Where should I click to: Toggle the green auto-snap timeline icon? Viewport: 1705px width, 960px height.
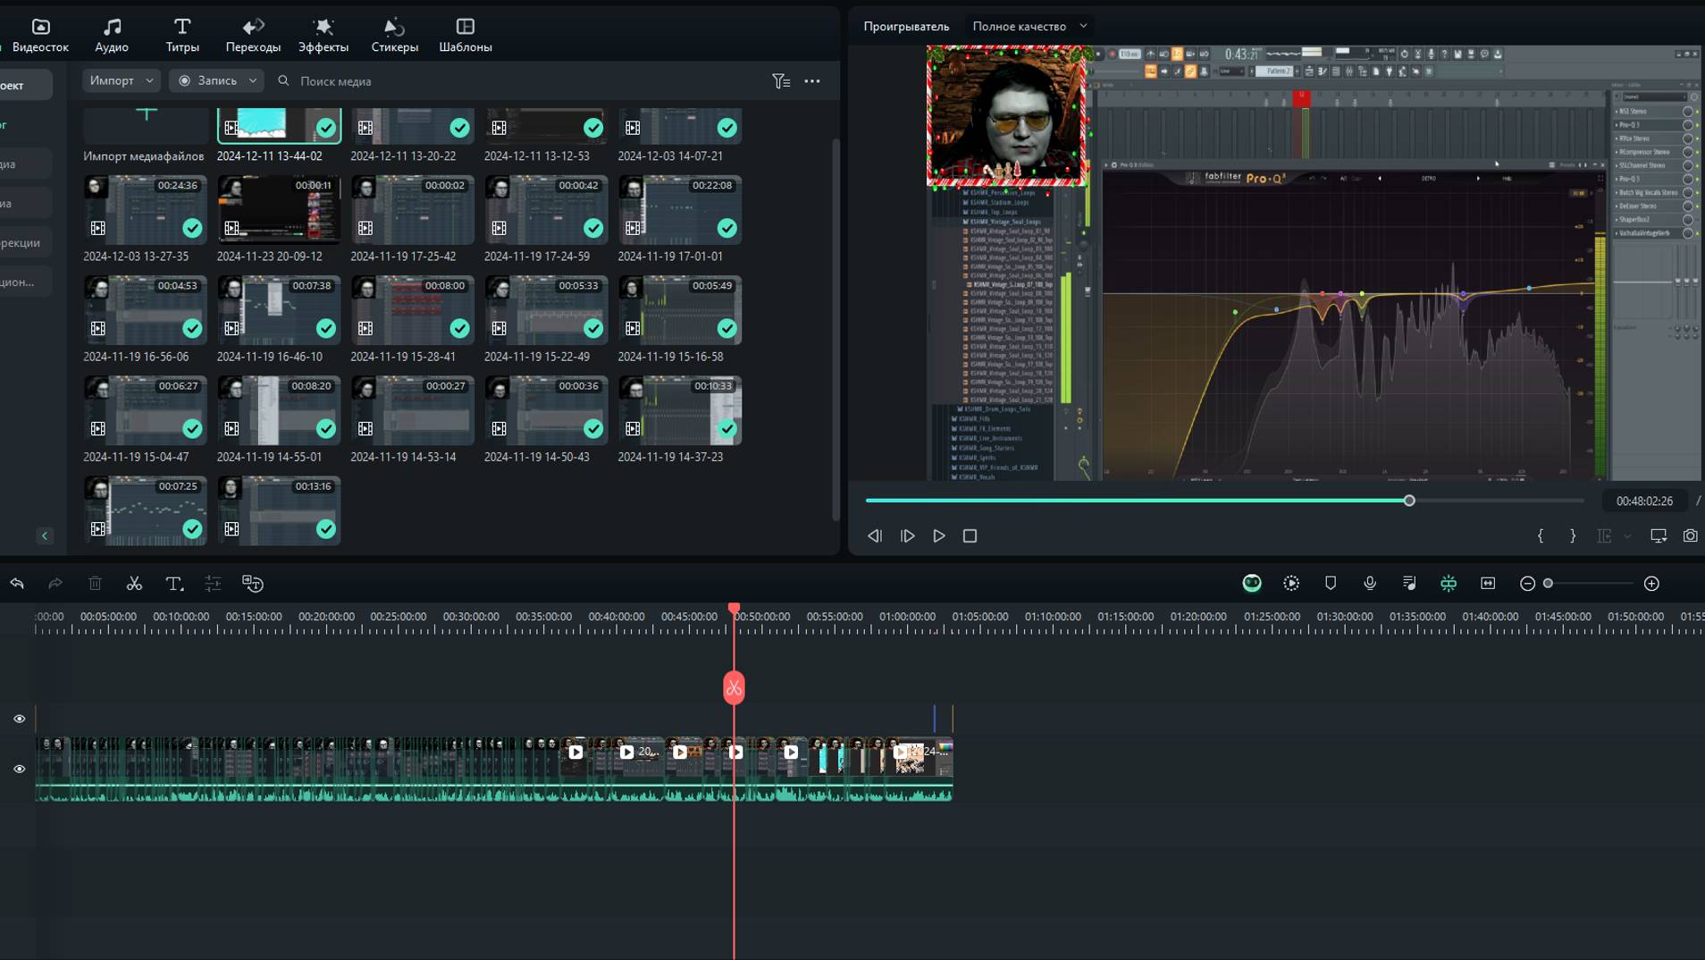click(x=1449, y=584)
